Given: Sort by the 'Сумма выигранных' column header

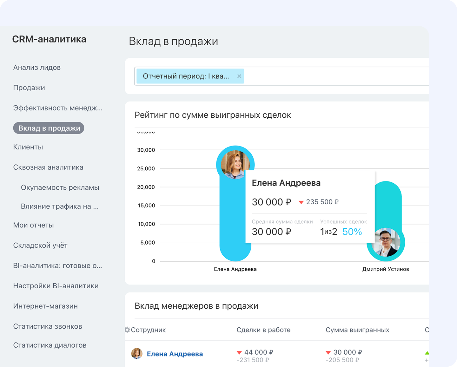Looking at the screenshot, I should (x=357, y=330).
